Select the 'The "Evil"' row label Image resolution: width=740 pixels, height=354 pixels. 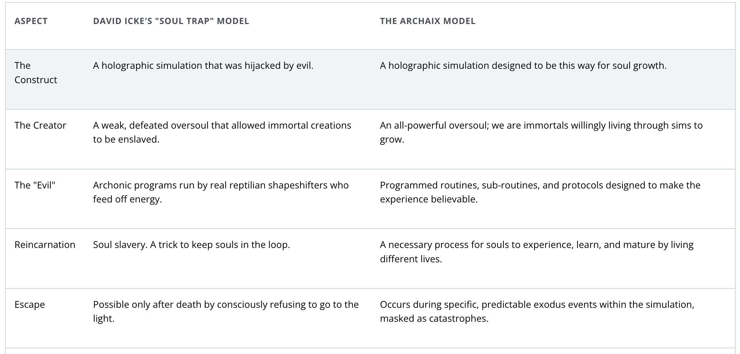pyautogui.click(x=35, y=185)
